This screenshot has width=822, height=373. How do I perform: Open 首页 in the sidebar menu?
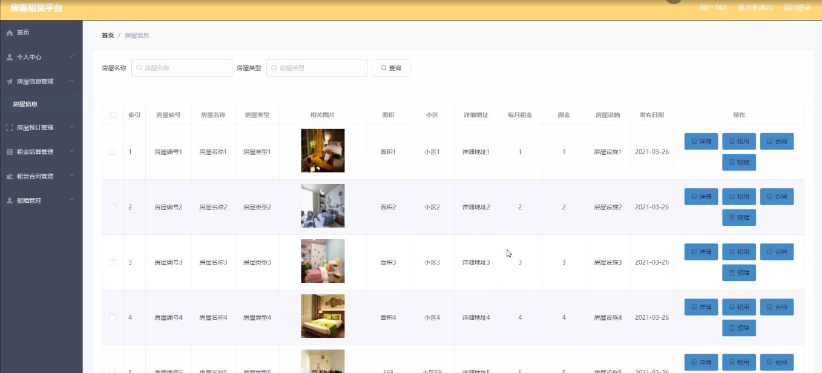click(x=41, y=33)
